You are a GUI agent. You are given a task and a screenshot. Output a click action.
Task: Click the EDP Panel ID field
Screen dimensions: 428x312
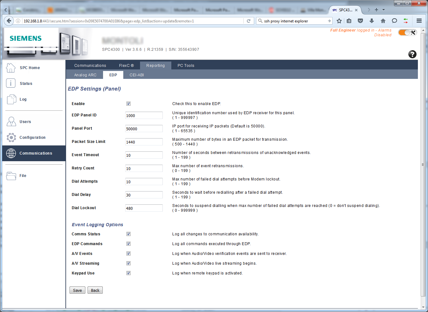tap(144, 115)
